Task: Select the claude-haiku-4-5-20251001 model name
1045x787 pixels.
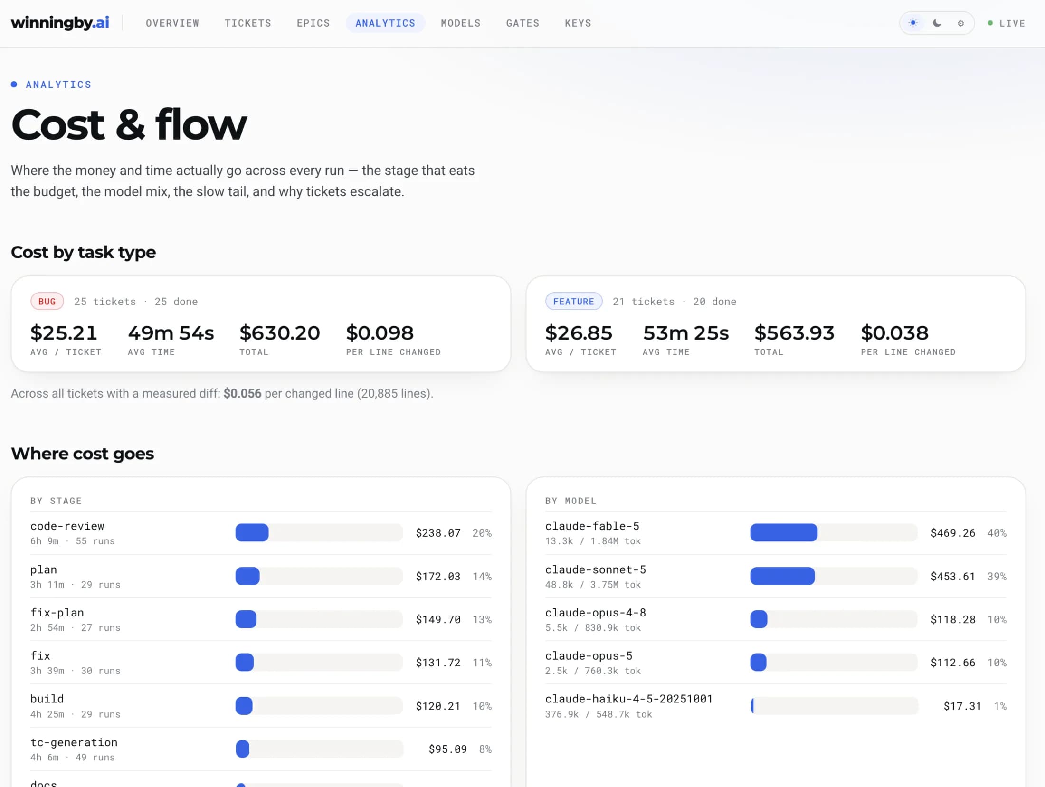Action: 629,699
